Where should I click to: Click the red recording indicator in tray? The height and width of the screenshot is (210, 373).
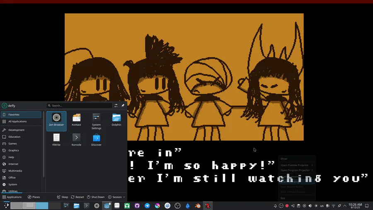tap(287, 206)
